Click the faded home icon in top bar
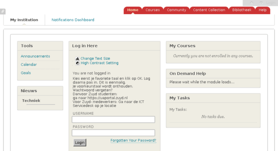This screenshot has width=278, height=151. pyautogui.click(x=252, y=3)
